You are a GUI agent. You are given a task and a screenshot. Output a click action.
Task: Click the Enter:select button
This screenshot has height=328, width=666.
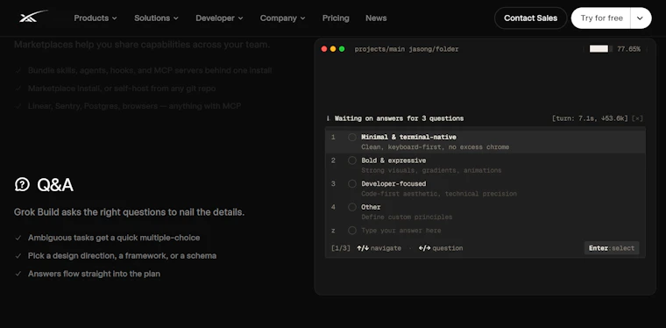coord(612,248)
